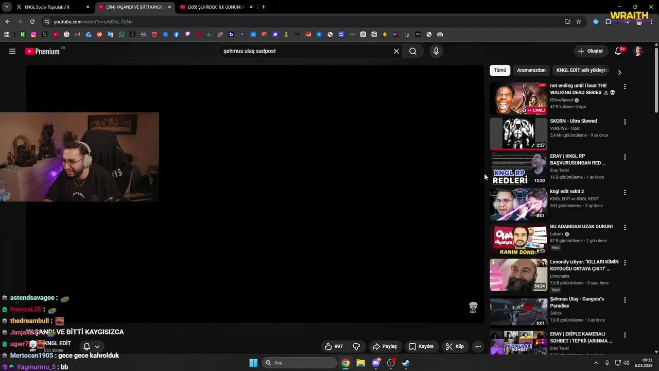Open Chrome three-dot menu
The image size is (659, 371).
(x=652, y=22)
